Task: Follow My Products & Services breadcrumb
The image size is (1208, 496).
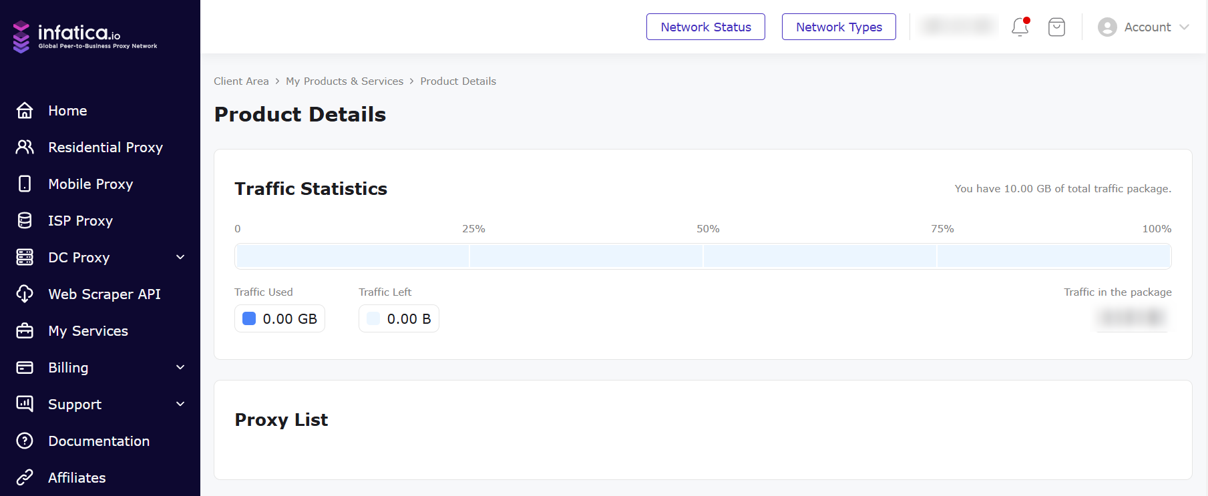Action: [345, 81]
